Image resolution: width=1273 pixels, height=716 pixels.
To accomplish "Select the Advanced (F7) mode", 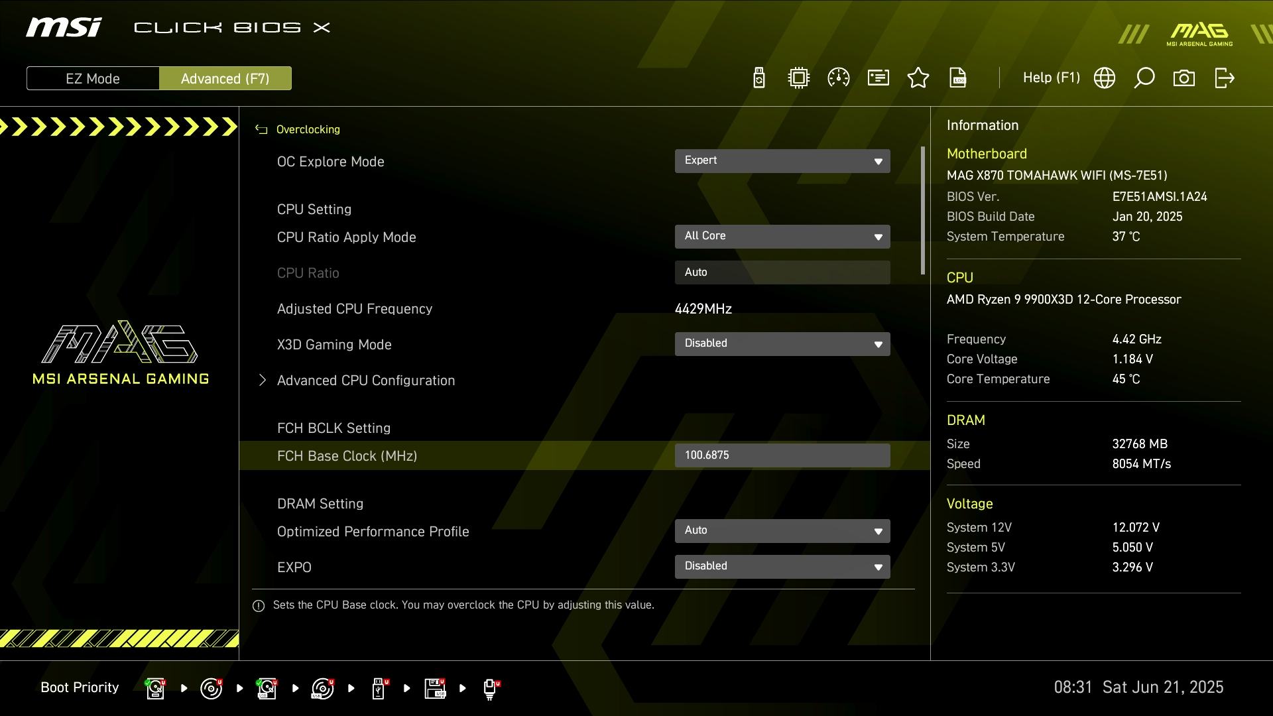I will pyautogui.click(x=225, y=78).
